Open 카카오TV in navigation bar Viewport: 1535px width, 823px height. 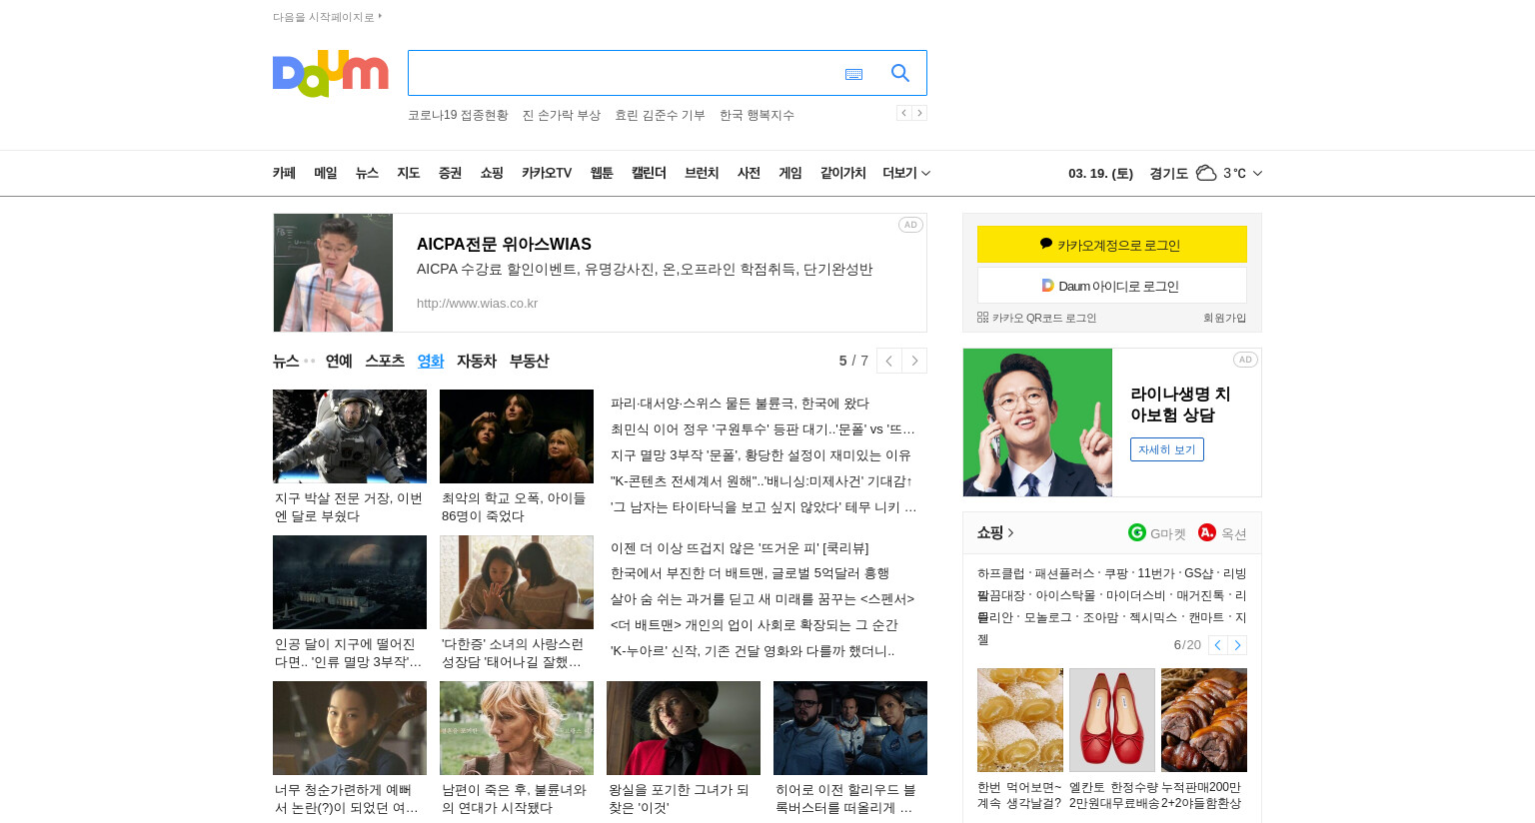pos(547,173)
